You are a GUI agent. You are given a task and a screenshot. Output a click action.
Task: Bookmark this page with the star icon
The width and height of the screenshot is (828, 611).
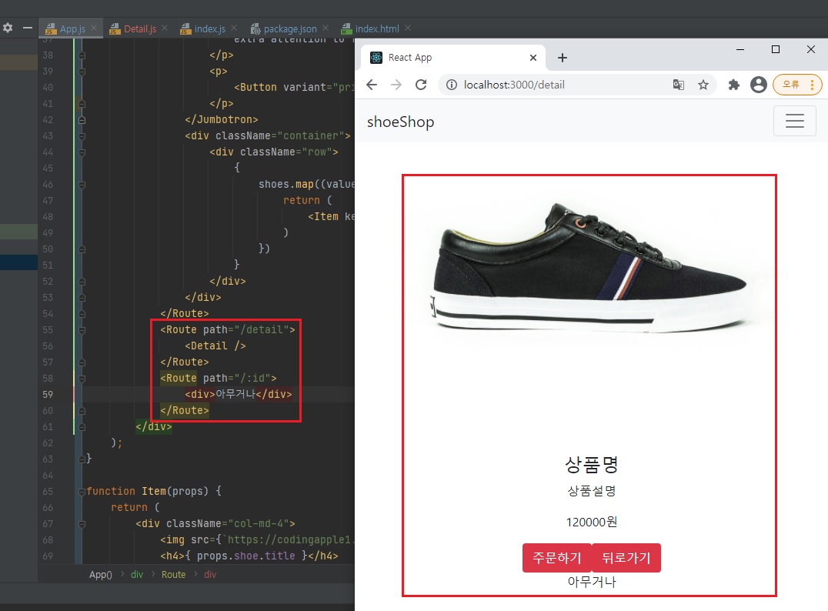pyautogui.click(x=703, y=85)
